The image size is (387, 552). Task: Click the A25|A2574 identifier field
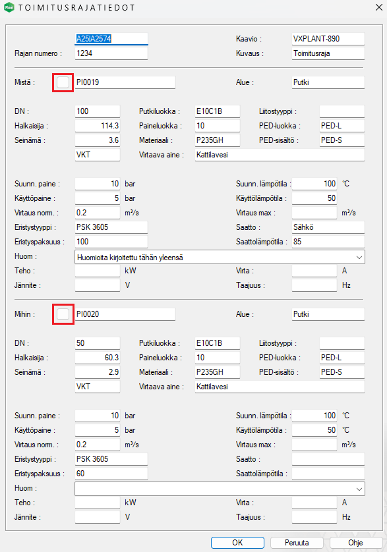click(111, 39)
